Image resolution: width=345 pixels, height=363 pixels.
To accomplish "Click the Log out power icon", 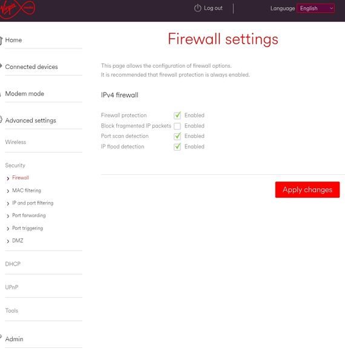I will (197, 8).
